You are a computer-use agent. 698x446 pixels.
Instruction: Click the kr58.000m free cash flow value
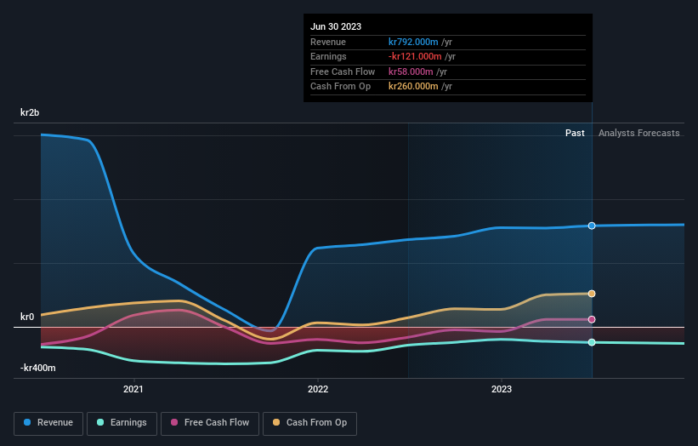click(411, 71)
